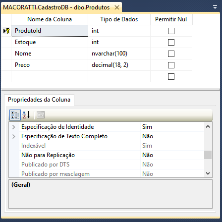
Task: Click the primary key icon beside ProdutoId
Action: (x=6, y=31)
